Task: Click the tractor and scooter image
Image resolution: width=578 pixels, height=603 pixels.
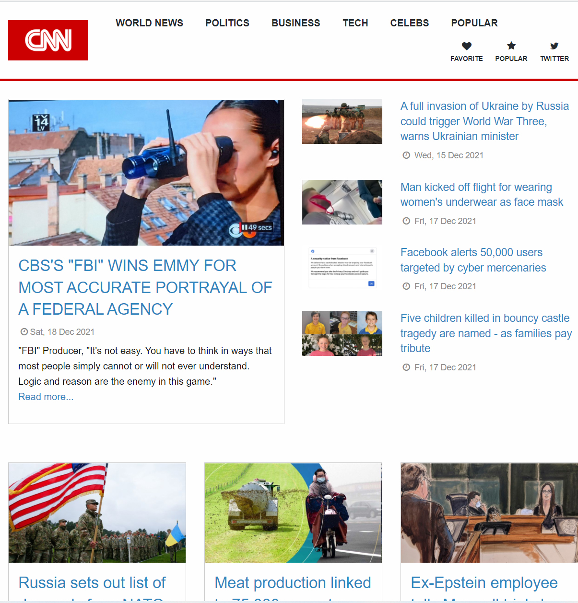Action: (293, 513)
